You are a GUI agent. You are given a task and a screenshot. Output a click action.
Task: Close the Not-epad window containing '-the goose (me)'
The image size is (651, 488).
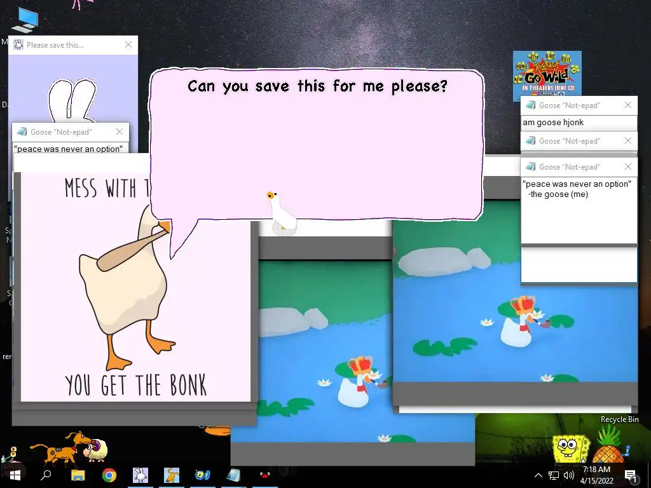tap(627, 167)
